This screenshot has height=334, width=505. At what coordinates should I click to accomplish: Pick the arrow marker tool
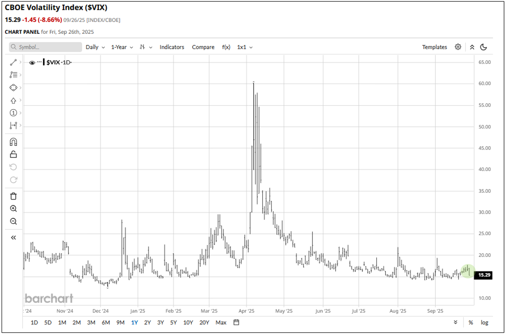[13, 100]
